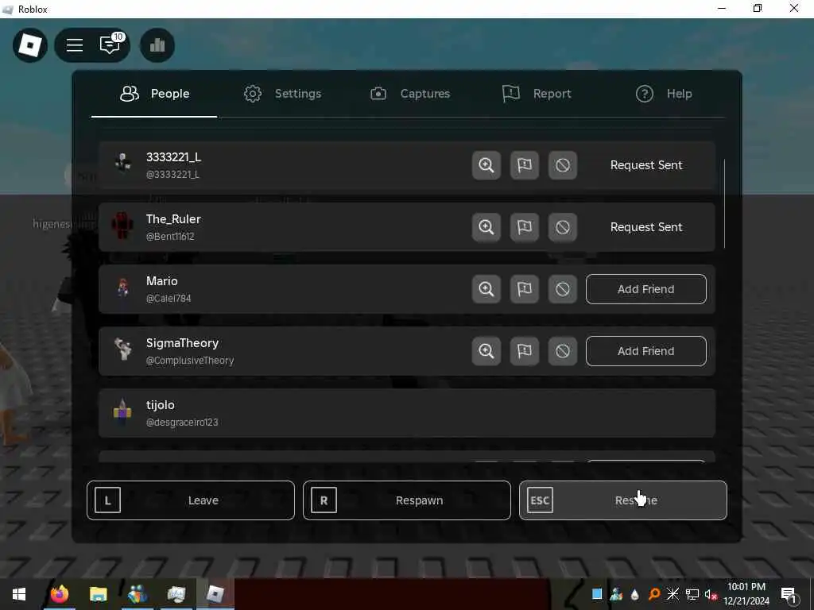Open the leaderboard bar-chart icon
814x610 pixels.
point(157,45)
